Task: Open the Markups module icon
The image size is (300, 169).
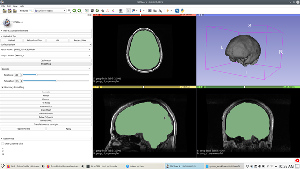Action: 108,11
